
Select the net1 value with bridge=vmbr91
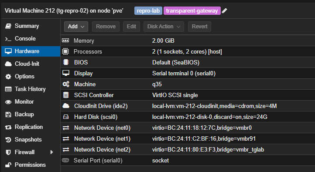coord(204,138)
